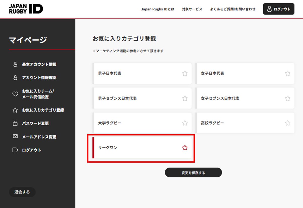This screenshot has width=303, height=208.
Task: Open お気に入りチーム/メール受信設定 in sidebar
Action: [38, 94]
